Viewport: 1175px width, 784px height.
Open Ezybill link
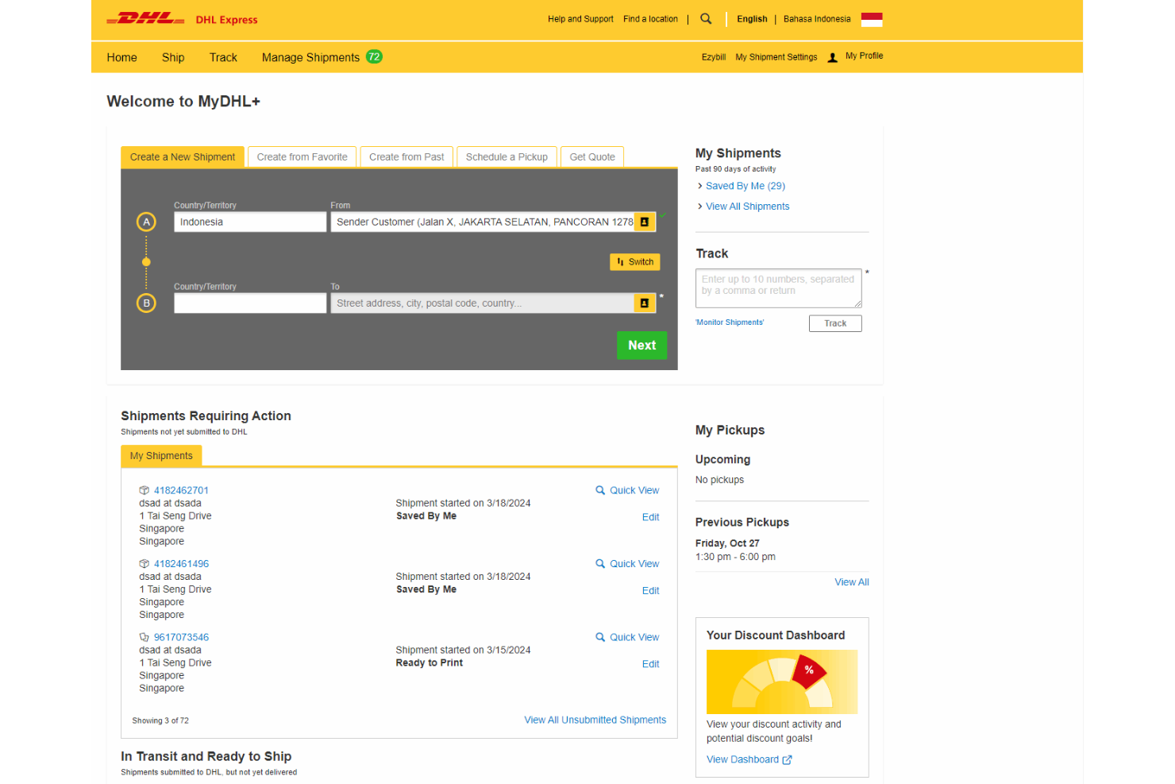click(714, 57)
